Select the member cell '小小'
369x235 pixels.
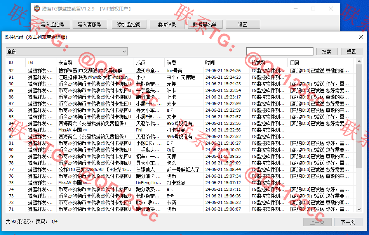(141, 77)
